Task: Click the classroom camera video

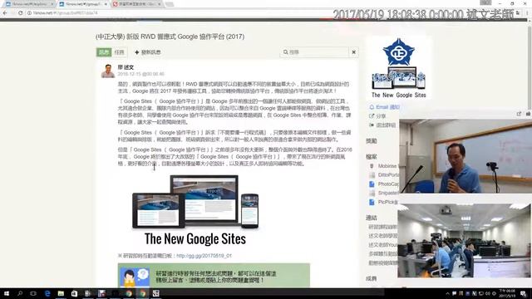Action: (464, 241)
